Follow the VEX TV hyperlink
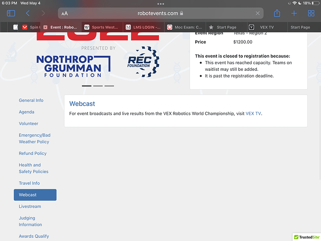 coord(253,114)
